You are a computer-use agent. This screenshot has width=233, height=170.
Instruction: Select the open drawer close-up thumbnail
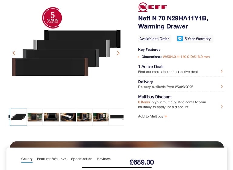click(51, 117)
